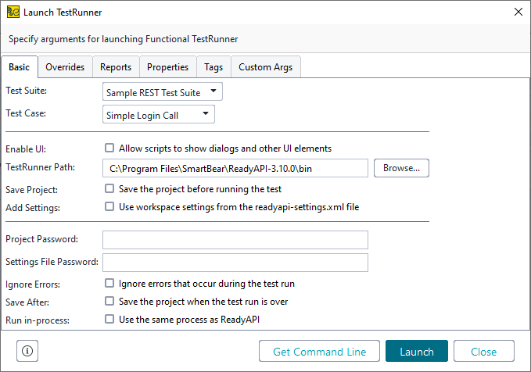Focus the Settings File Password field
The height and width of the screenshot is (372, 531).
click(235, 263)
